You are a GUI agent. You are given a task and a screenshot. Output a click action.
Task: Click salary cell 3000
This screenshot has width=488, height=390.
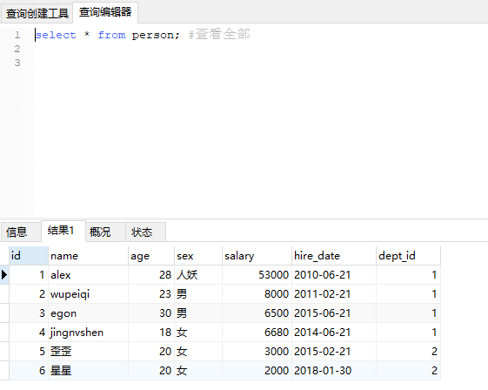tap(257, 352)
